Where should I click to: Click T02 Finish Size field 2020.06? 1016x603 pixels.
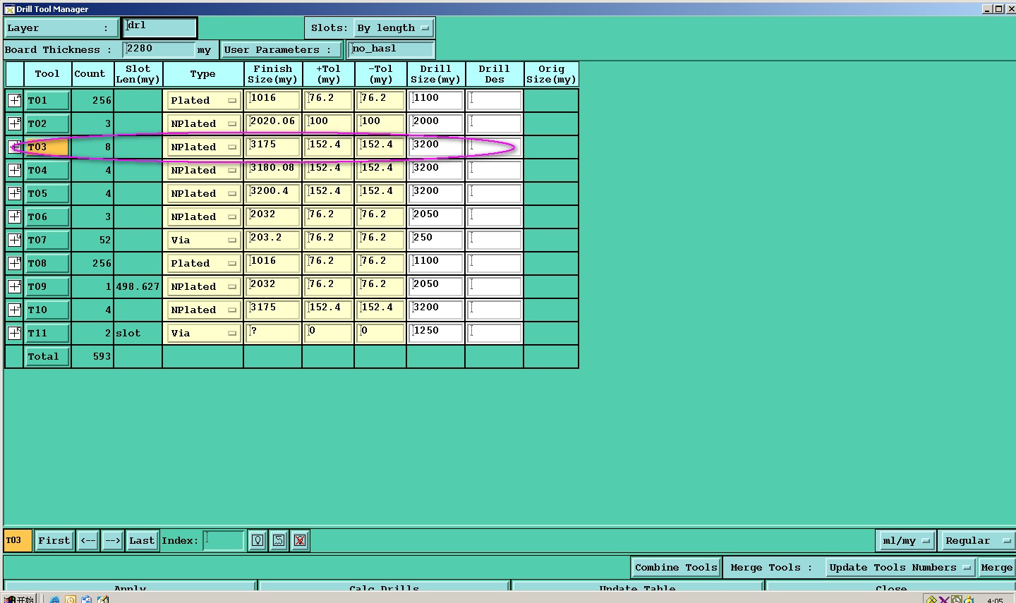tap(273, 123)
